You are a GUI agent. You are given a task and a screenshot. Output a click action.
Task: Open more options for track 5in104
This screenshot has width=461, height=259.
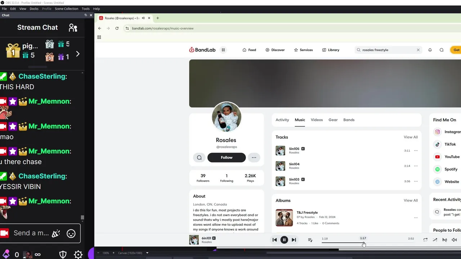click(x=416, y=166)
